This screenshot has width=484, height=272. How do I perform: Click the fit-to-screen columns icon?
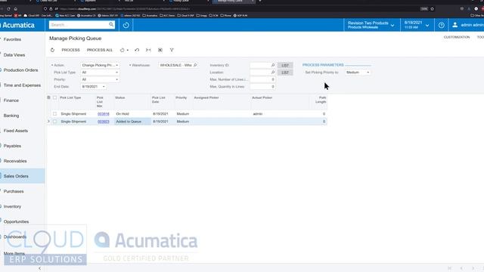(x=148, y=50)
